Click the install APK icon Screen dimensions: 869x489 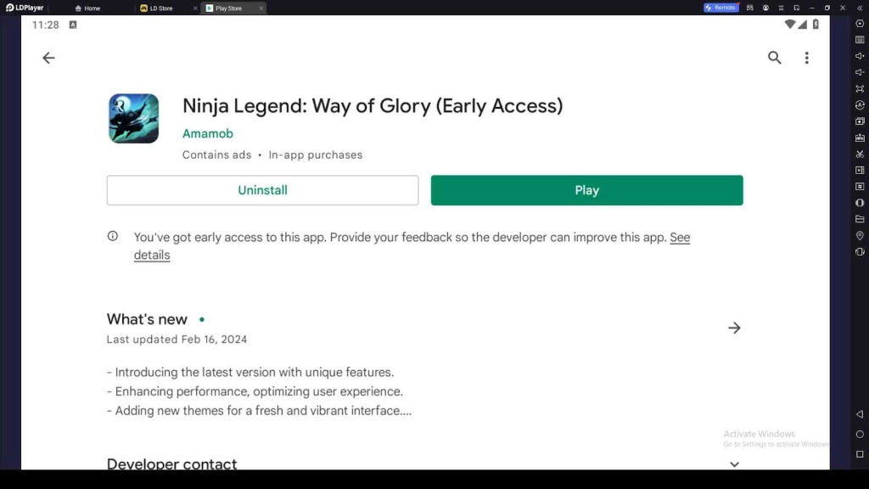860,138
